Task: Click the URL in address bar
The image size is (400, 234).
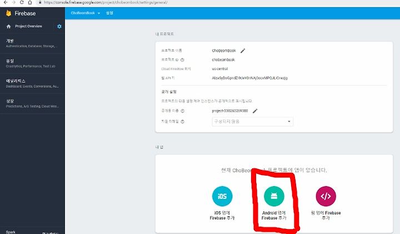Action: (x=106, y=2)
